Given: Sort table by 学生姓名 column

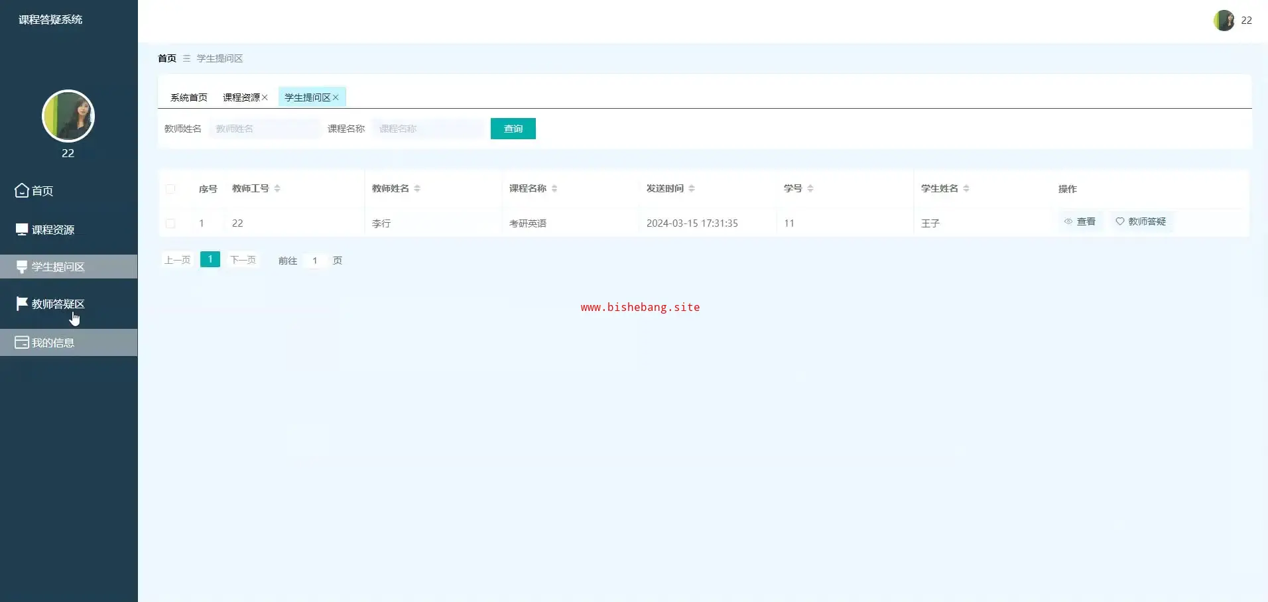Looking at the screenshot, I should tap(966, 189).
